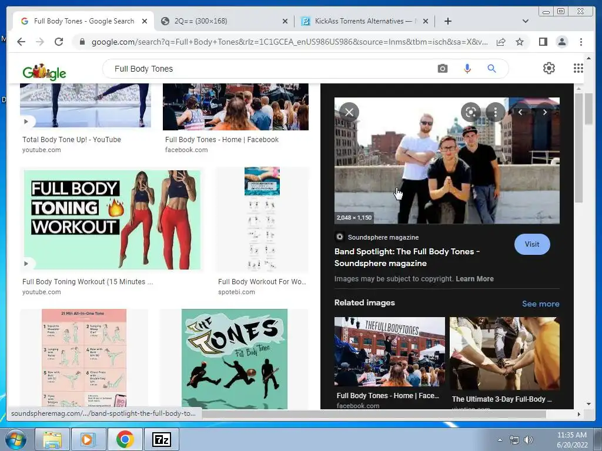The image size is (602, 451).
Task: Open 21 Min All-In-One Tone chart image
Action: 84,359
